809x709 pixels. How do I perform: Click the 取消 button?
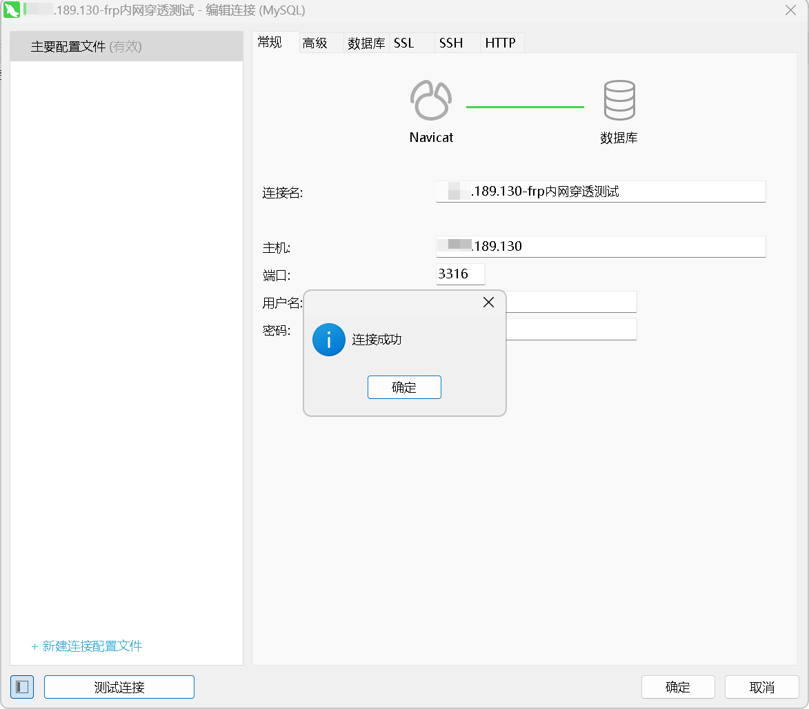[x=762, y=687]
